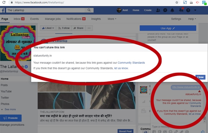The width and height of the screenshot is (208, 133).
Task: Click Create in top bar
Action: click(x=148, y=10)
